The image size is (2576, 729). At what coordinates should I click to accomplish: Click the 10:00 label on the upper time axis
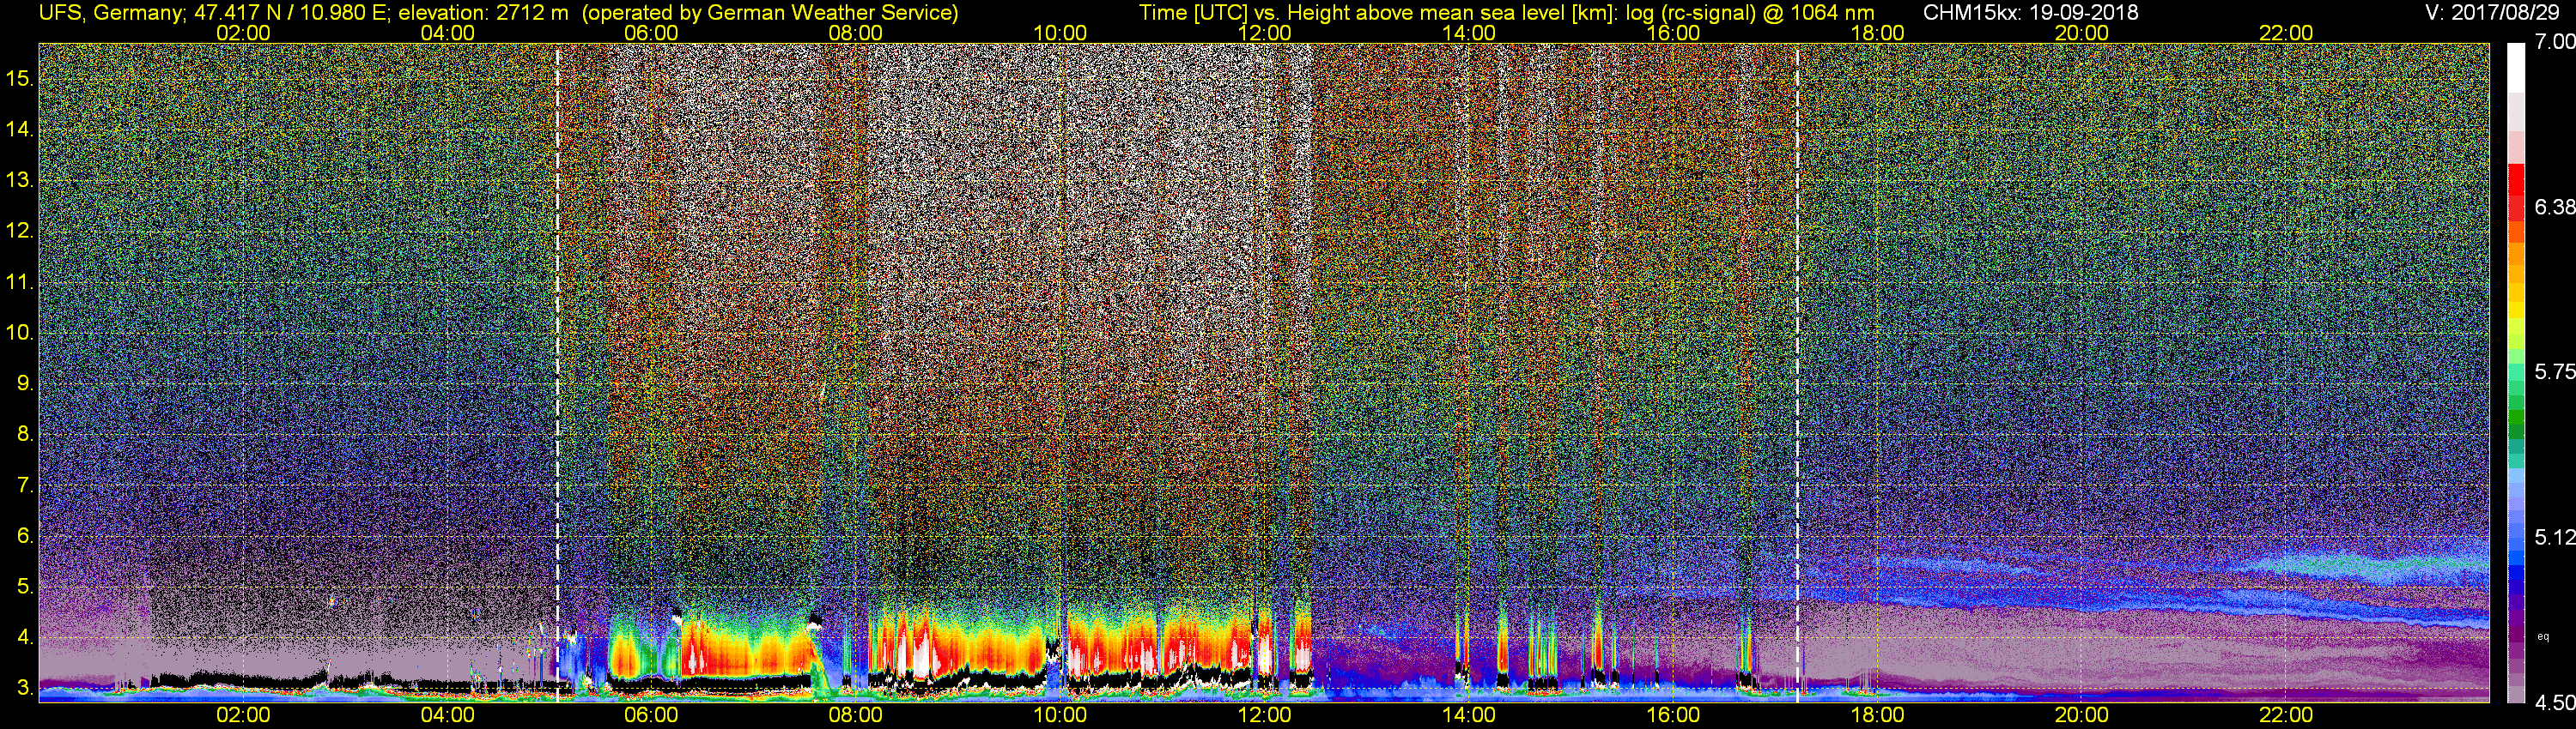tap(1060, 33)
